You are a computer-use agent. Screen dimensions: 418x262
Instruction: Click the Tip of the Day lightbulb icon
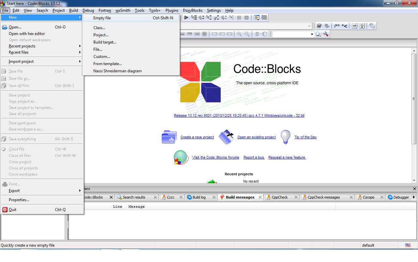(x=286, y=137)
